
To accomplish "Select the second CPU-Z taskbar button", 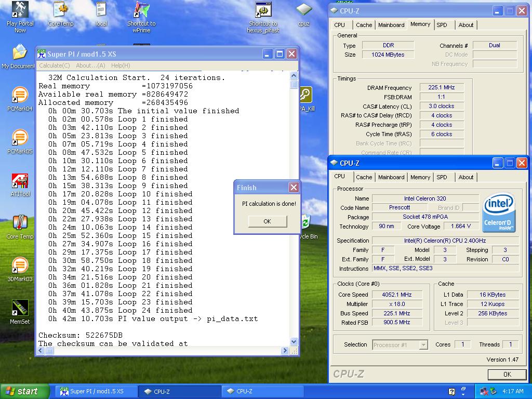I will [261, 391].
